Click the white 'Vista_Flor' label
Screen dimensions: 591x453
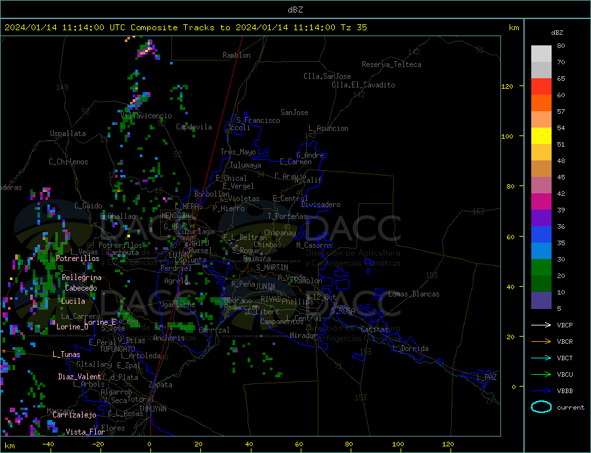pos(85,432)
